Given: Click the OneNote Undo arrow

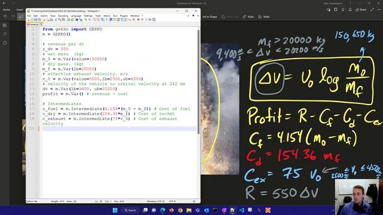Looking at the screenshot, I should 5,17.
